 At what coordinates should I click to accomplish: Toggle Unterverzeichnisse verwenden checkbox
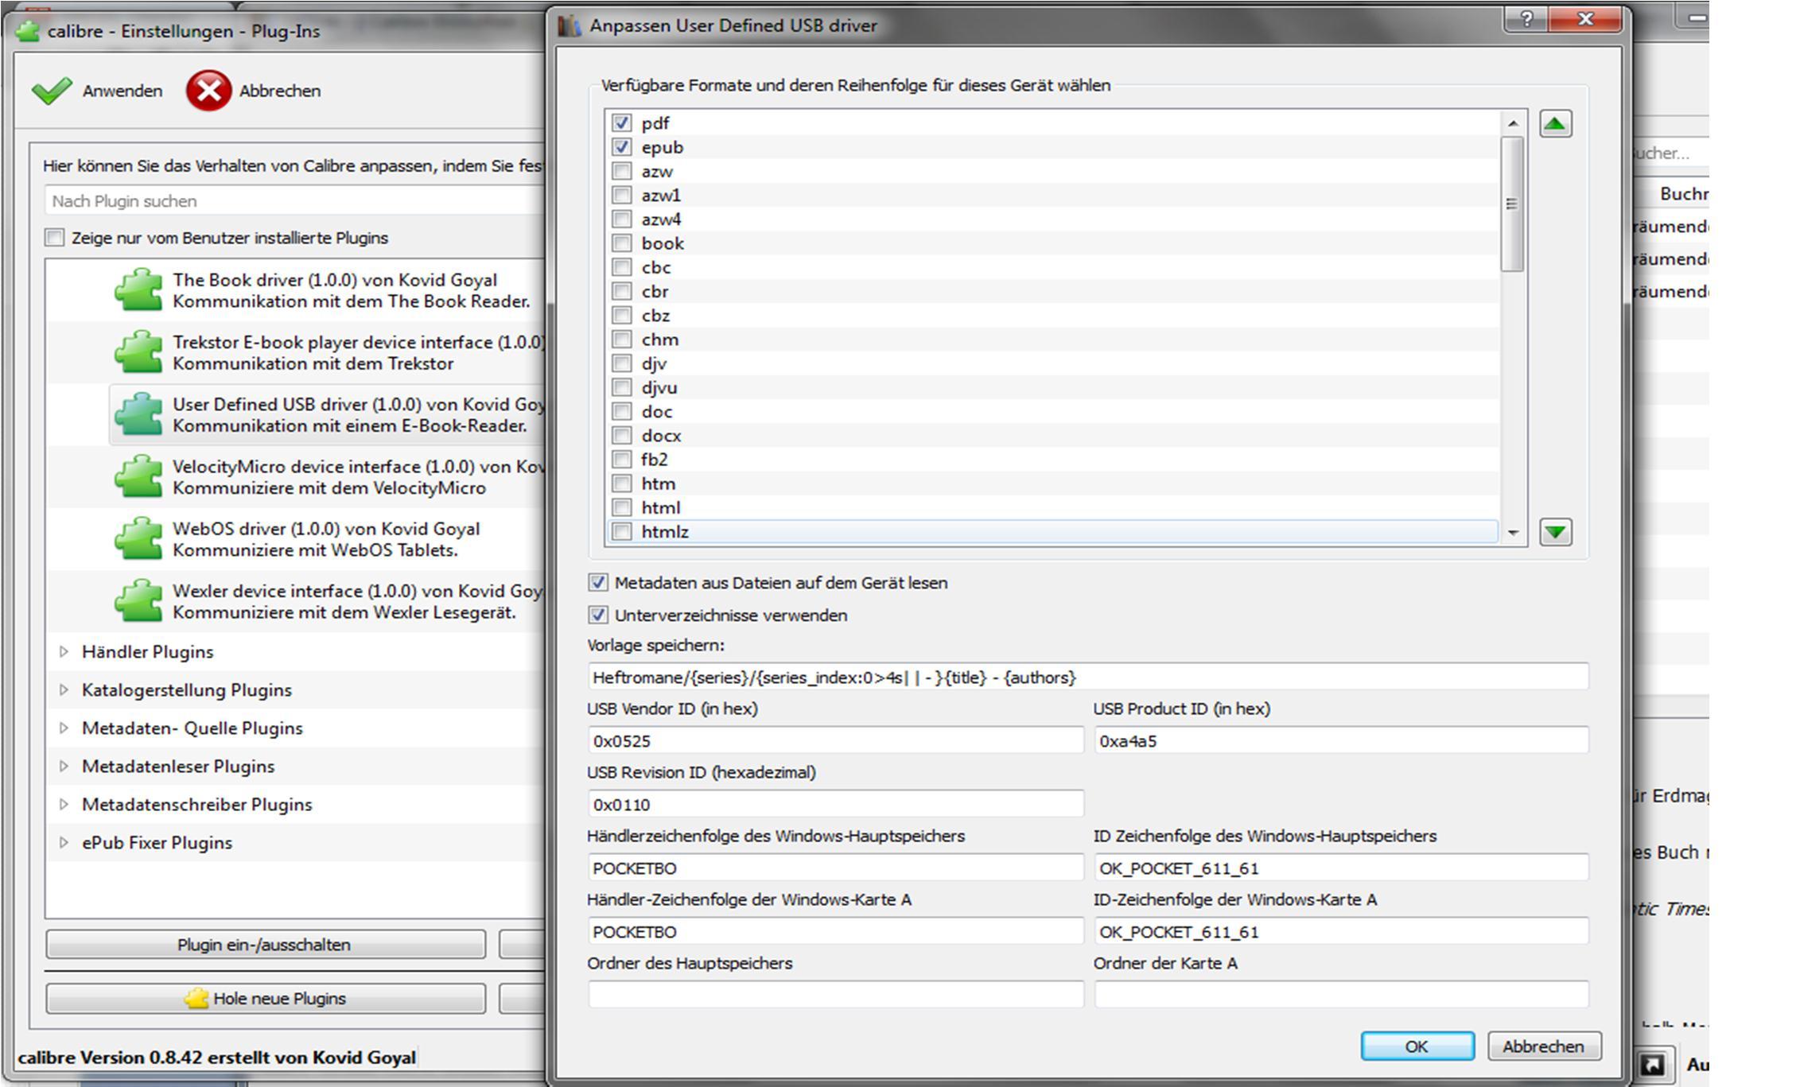(x=598, y=615)
